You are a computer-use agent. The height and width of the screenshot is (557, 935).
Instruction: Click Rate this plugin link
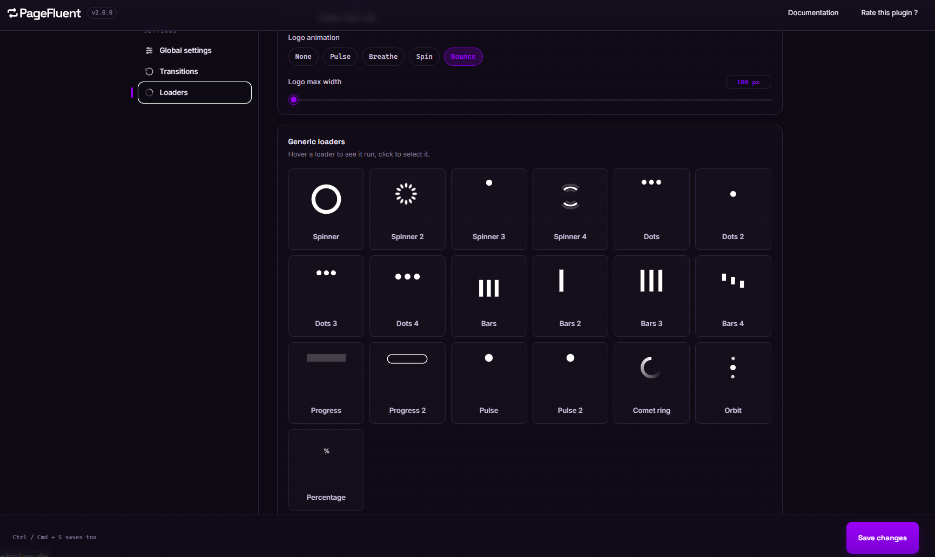889,12
